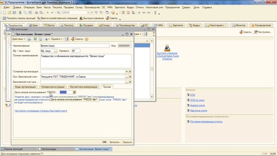Click Ввести хозяйственную операцию toolbar button
This screenshot has height=156, width=277.
[58, 18]
